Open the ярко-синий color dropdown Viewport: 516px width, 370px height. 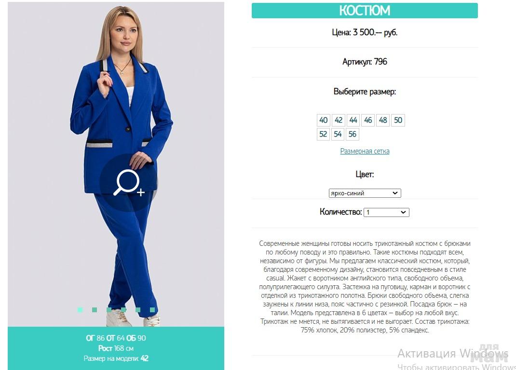tap(365, 193)
